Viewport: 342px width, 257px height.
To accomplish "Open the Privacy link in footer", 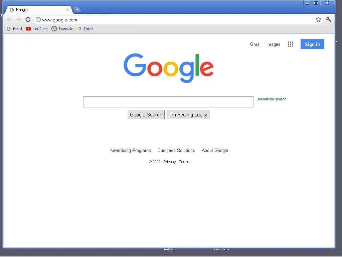I will point(169,162).
